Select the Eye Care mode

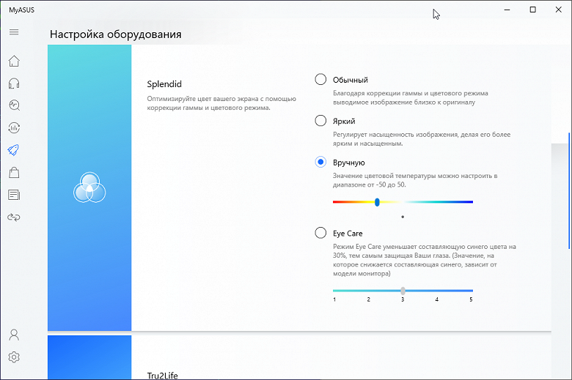[320, 232]
